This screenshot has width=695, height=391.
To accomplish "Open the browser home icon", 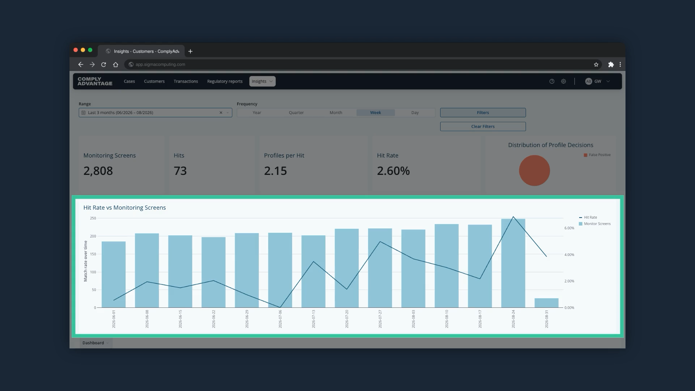I will pos(115,64).
